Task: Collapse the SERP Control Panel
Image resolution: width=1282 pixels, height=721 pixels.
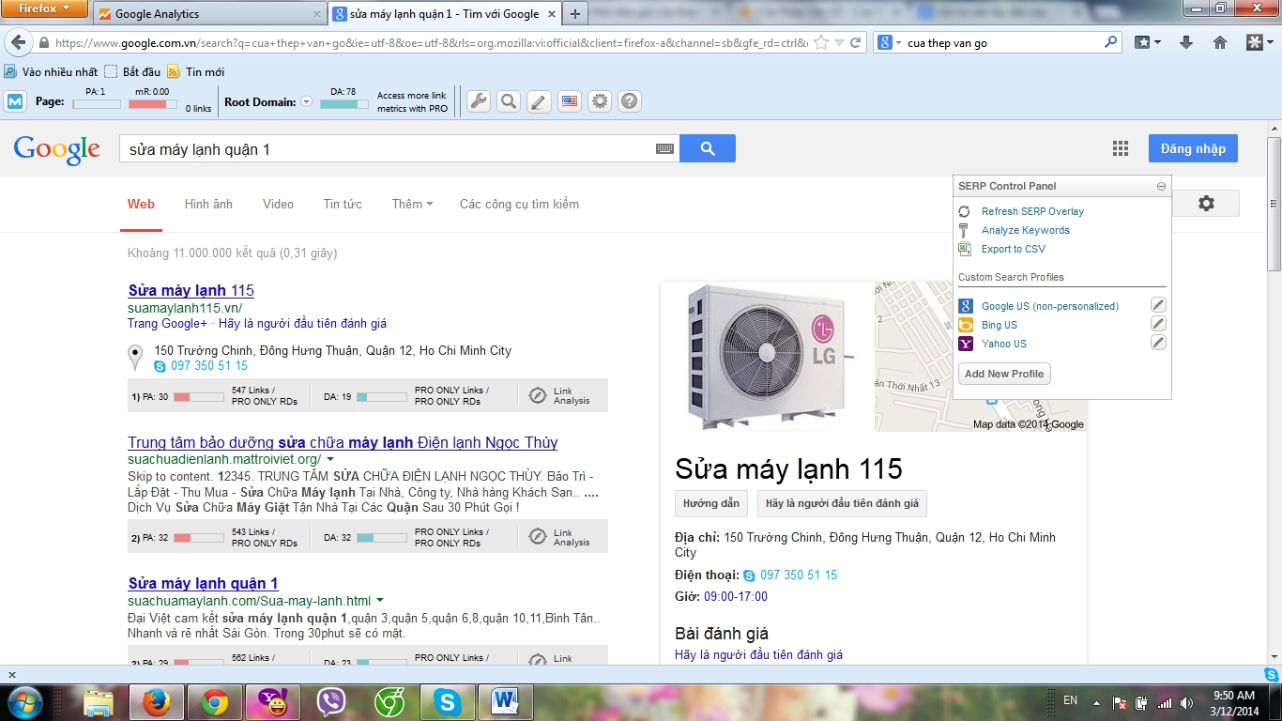Action: (1161, 187)
